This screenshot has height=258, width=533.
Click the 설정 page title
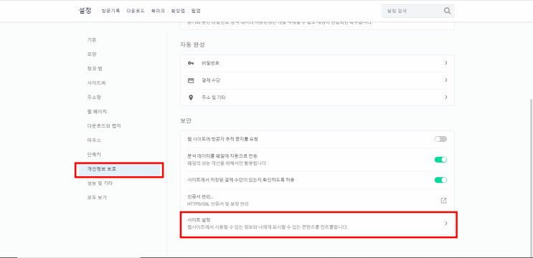tap(85, 11)
